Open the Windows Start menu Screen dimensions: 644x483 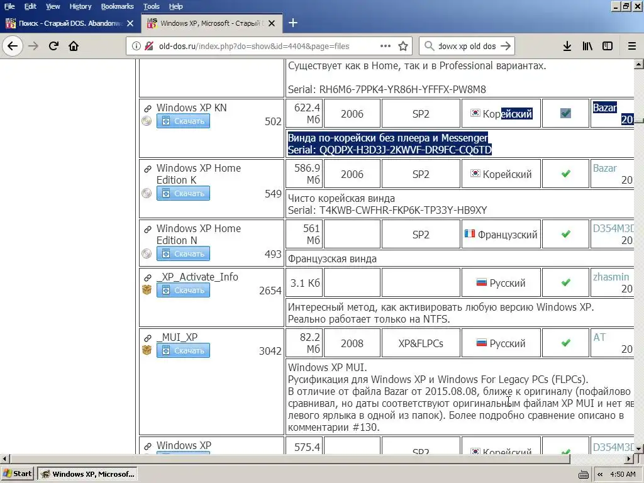pos(17,474)
